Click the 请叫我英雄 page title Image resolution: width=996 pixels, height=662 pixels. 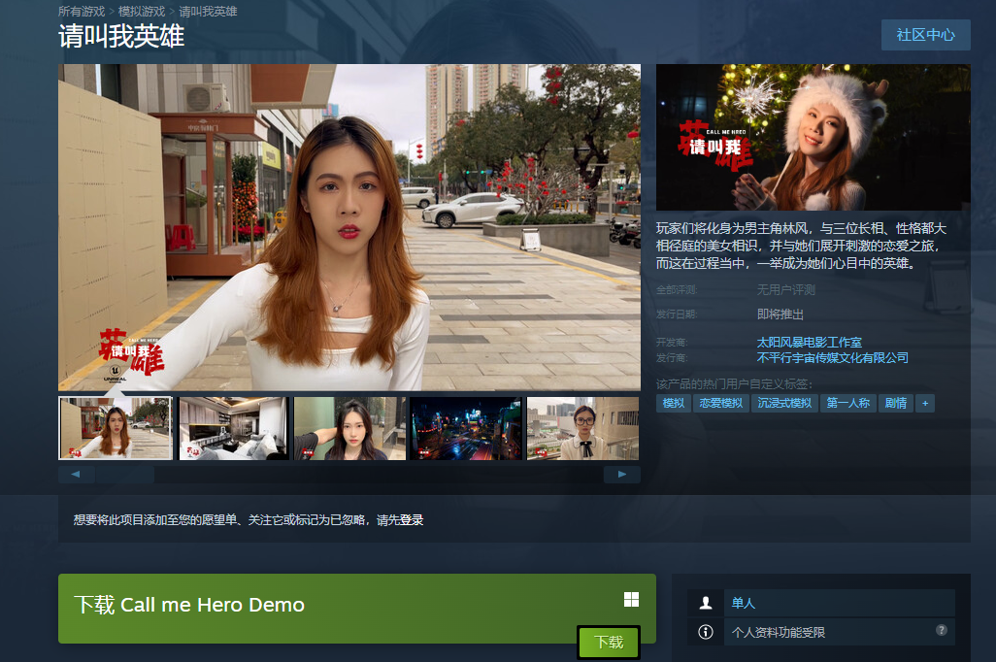tap(121, 36)
